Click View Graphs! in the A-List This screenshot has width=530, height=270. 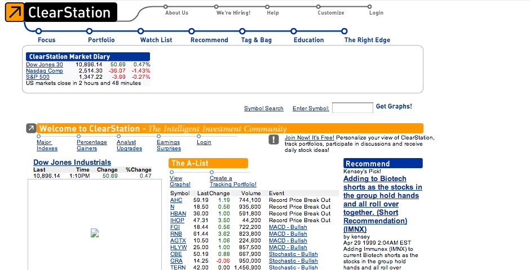180,181
